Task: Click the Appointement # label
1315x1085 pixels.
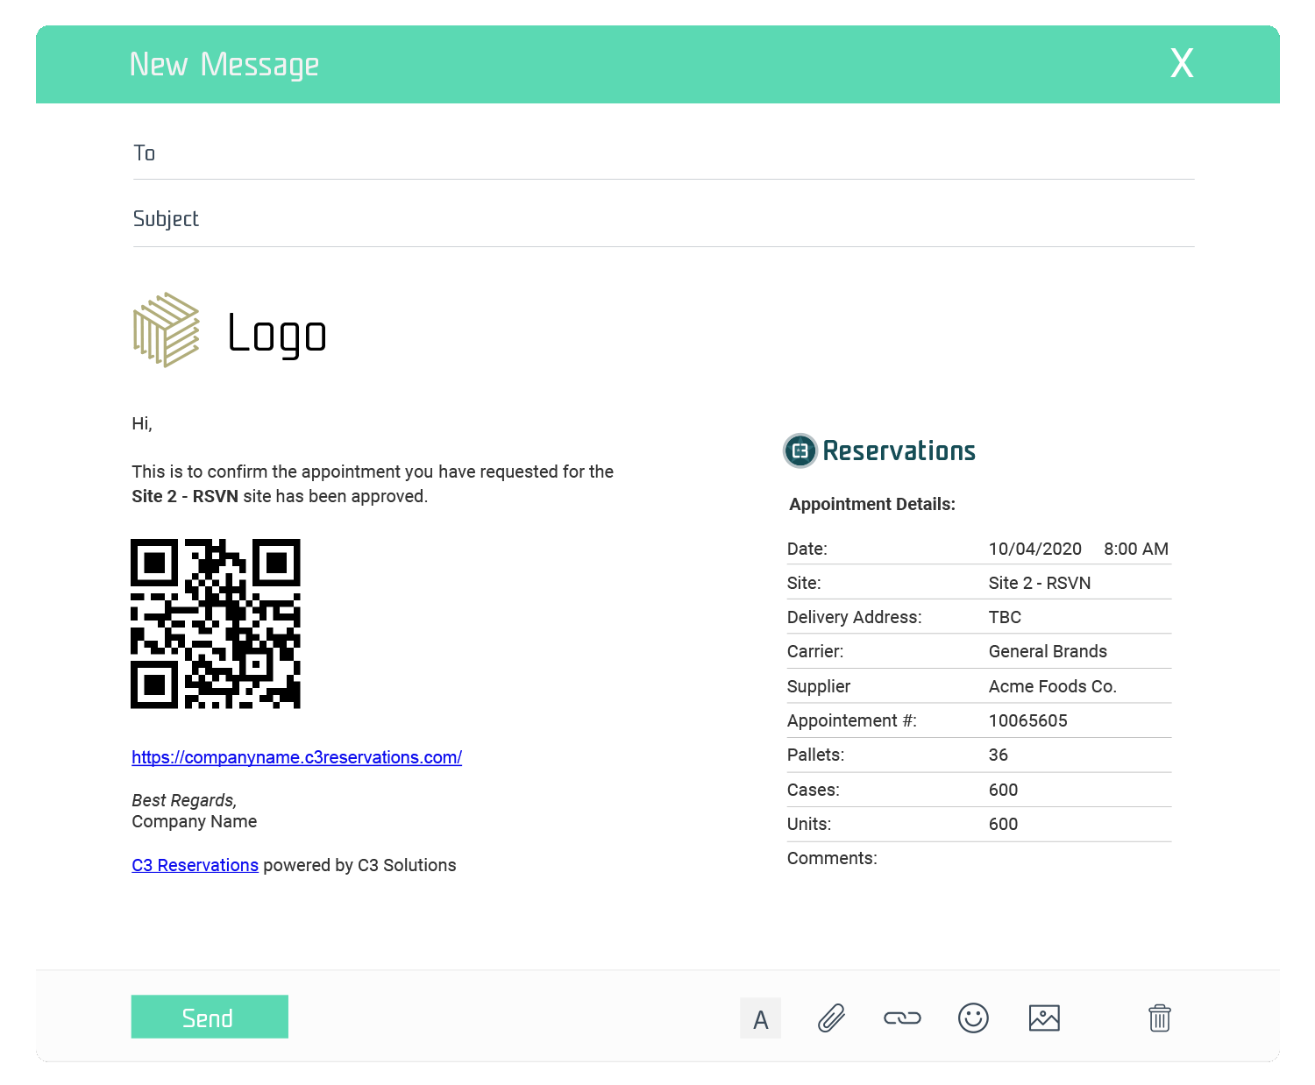Action: pyautogui.click(x=851, y=720)
